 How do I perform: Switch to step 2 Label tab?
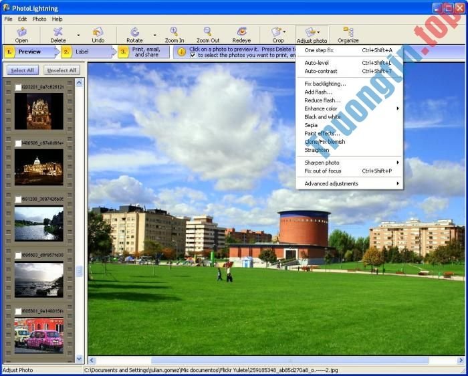tap(88, 52)
